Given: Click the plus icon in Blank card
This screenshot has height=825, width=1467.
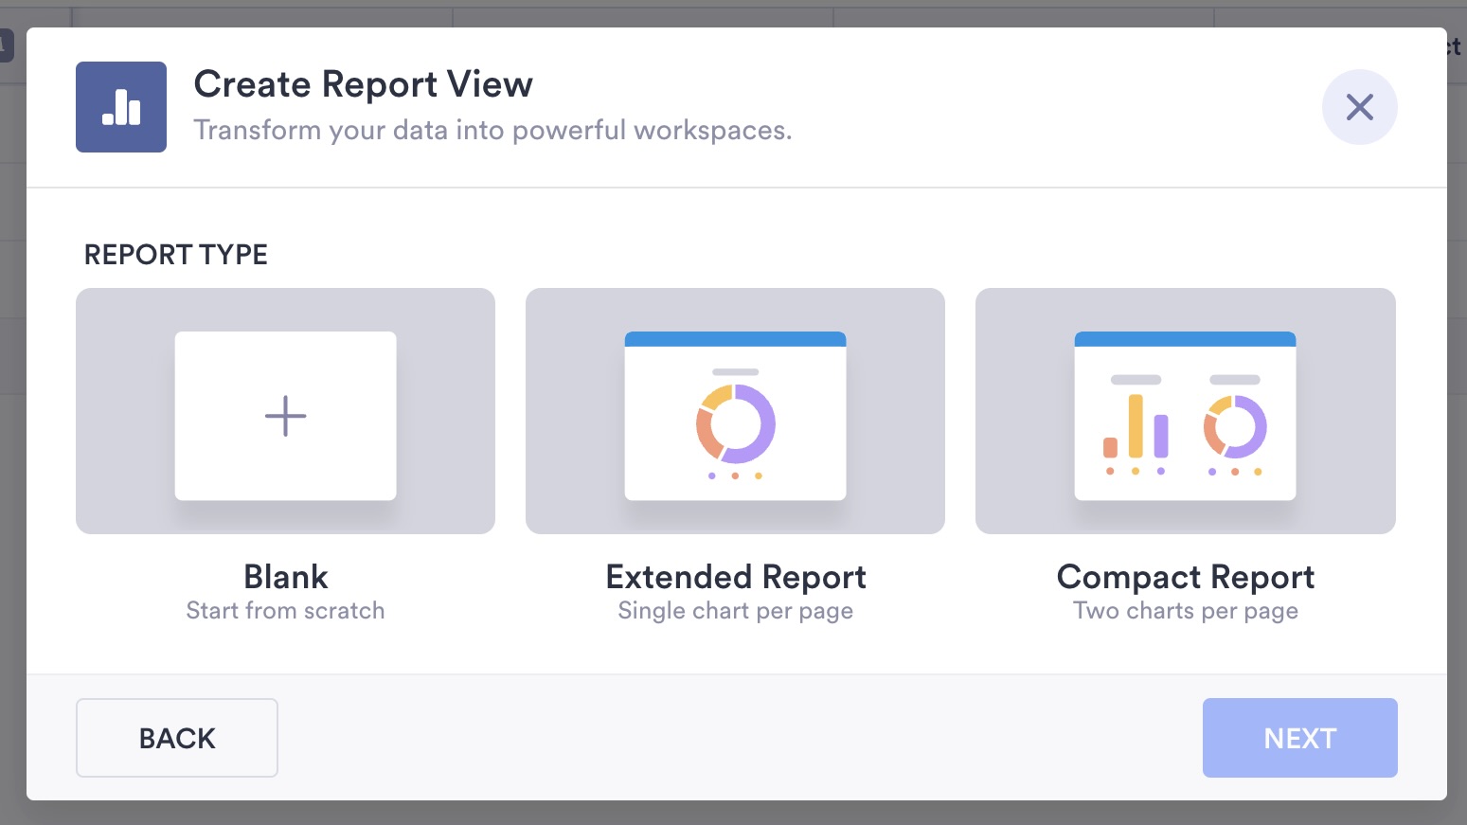Looking at the screenshot, I should tap(285, 416).
